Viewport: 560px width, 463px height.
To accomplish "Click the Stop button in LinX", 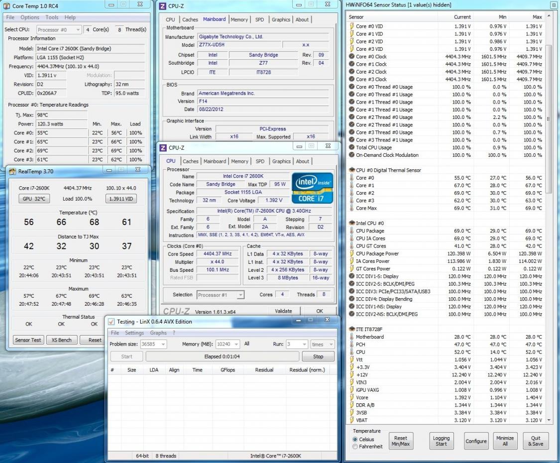I will click(x=318, y=356).
